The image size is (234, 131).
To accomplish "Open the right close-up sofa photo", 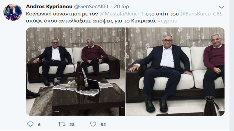I will [x=175, y=72].
